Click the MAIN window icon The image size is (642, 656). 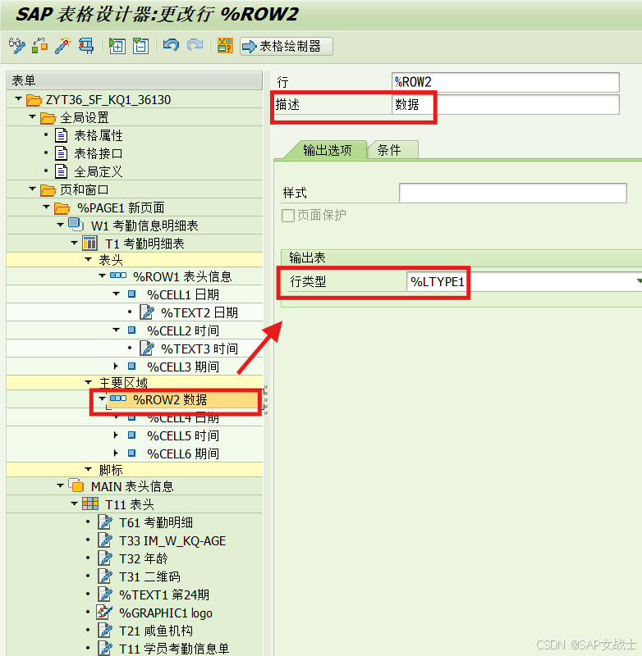coord(76,485)
